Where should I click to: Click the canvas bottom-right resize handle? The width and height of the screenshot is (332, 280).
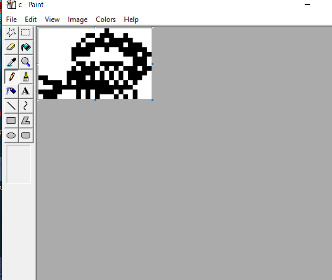pos(153,100)
